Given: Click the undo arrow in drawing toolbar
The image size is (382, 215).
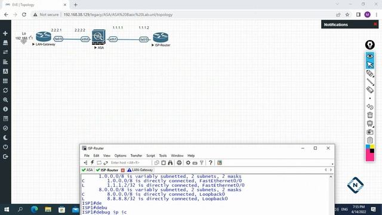Looking at the screenshot, I should (370, 107).
